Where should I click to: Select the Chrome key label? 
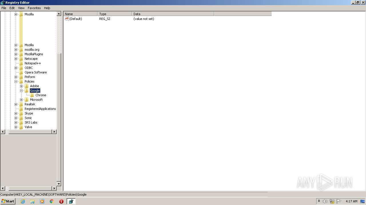41,95
